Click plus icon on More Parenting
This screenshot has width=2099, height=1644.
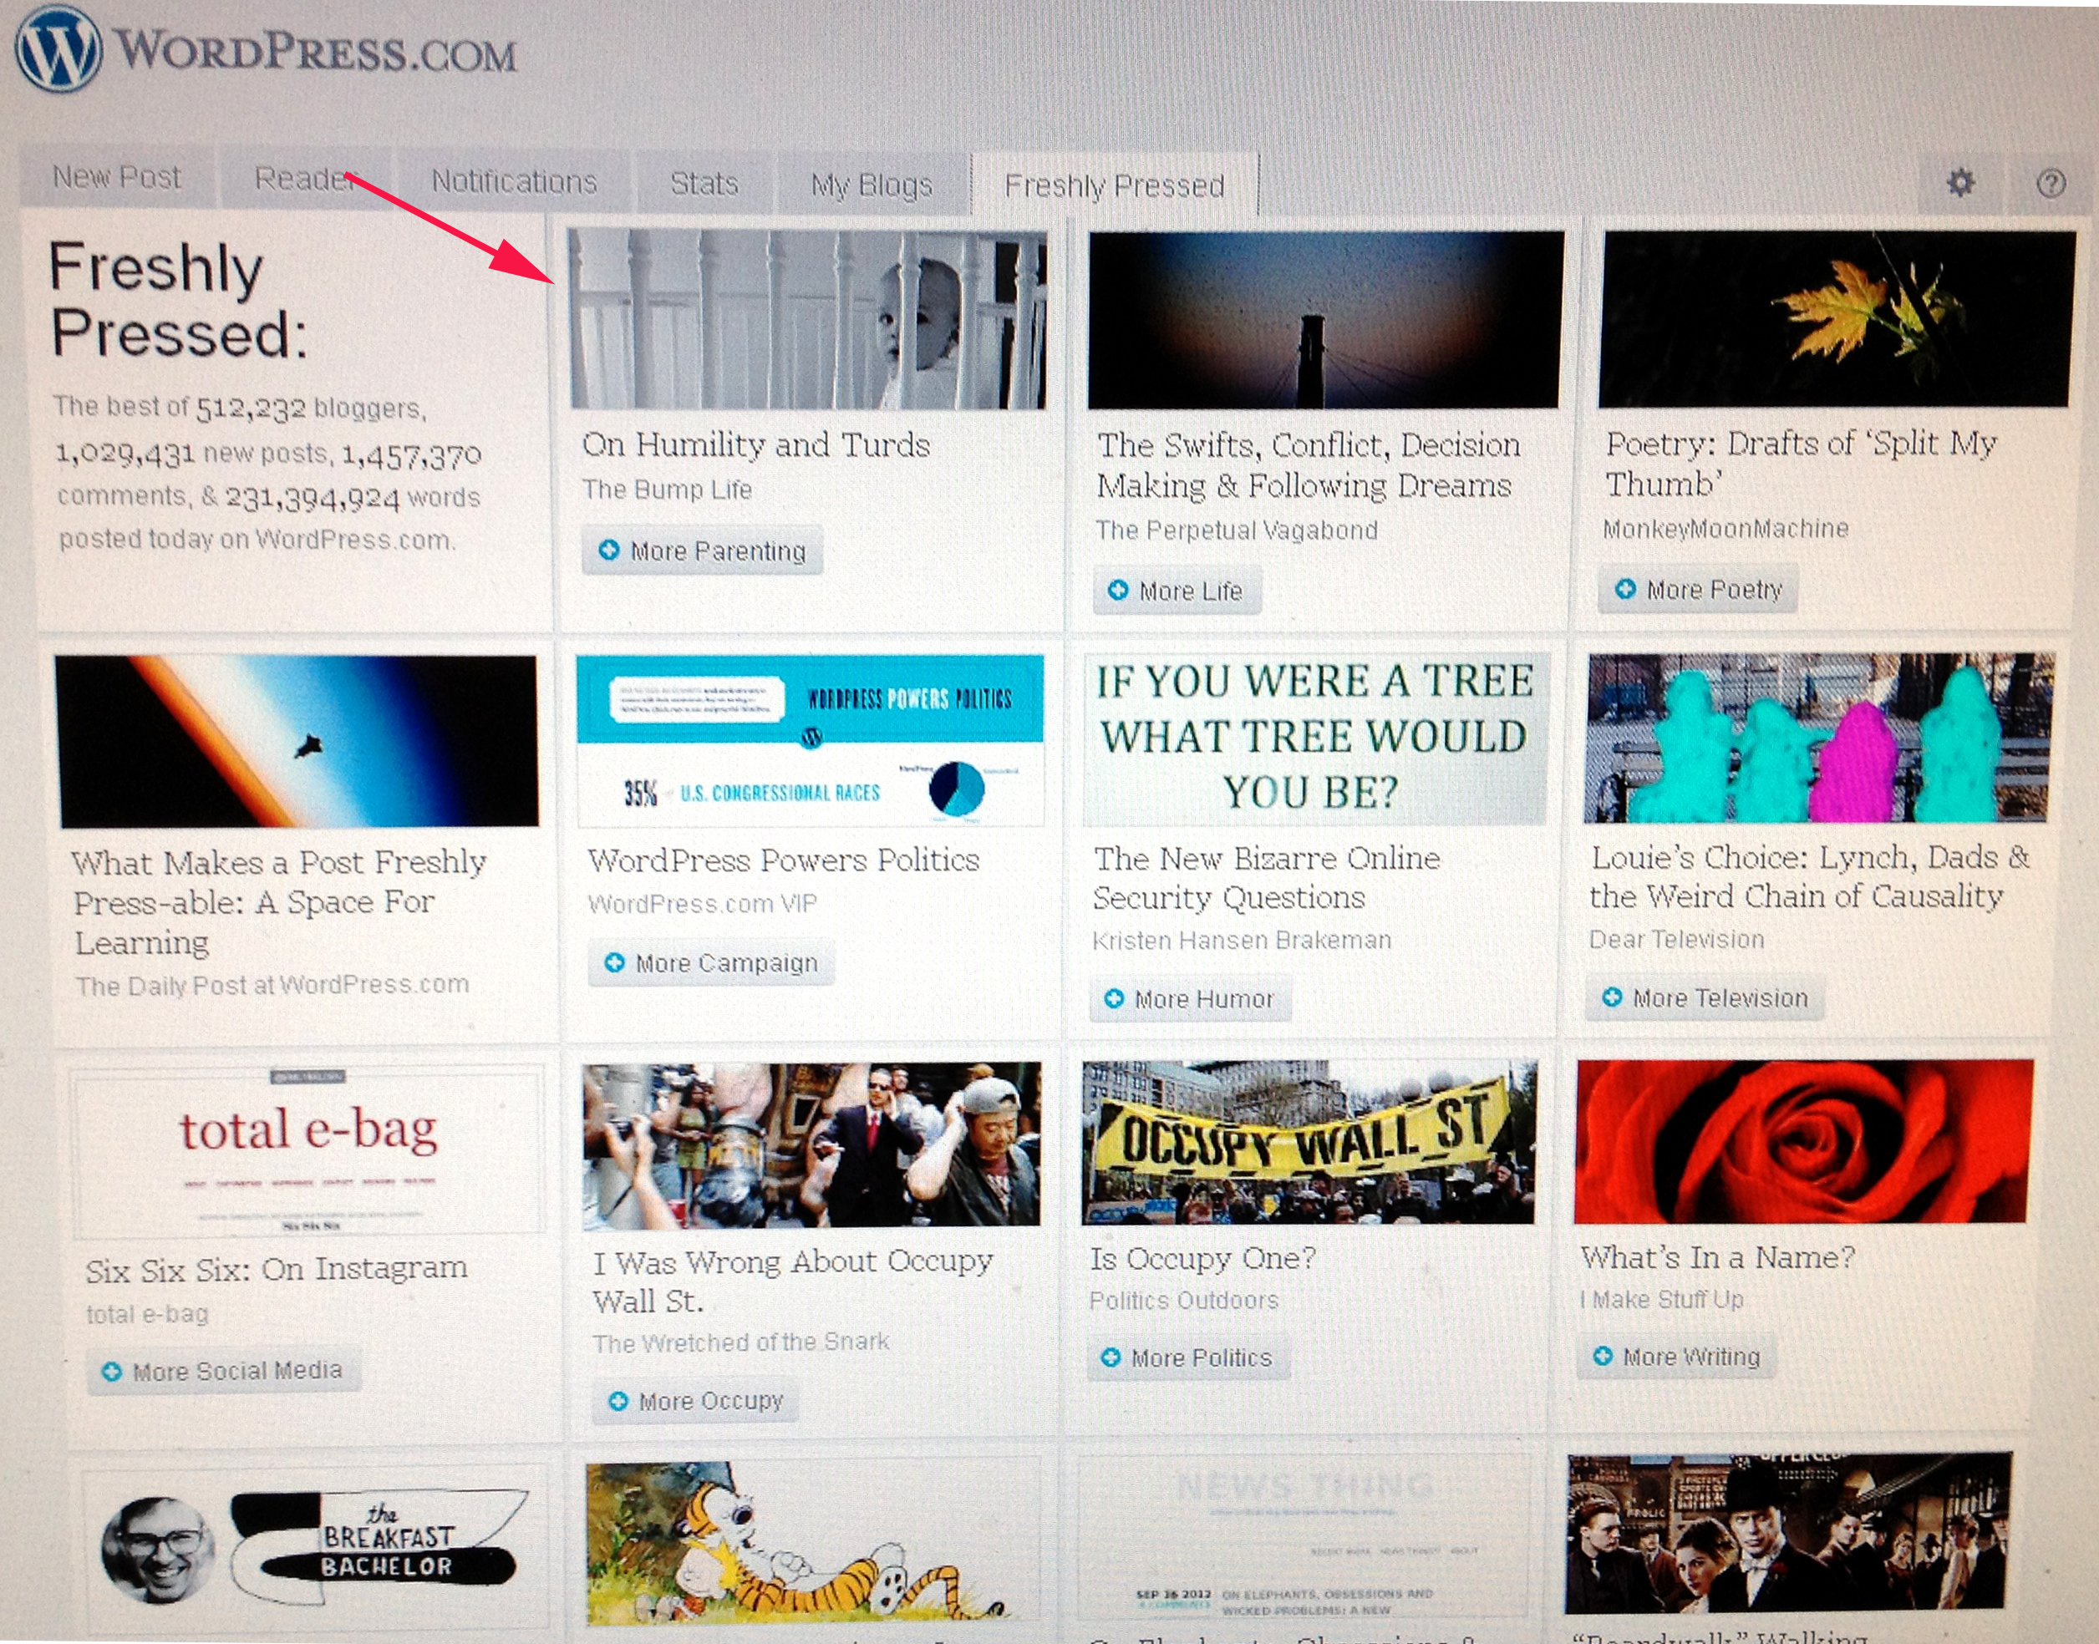point(608,550)
